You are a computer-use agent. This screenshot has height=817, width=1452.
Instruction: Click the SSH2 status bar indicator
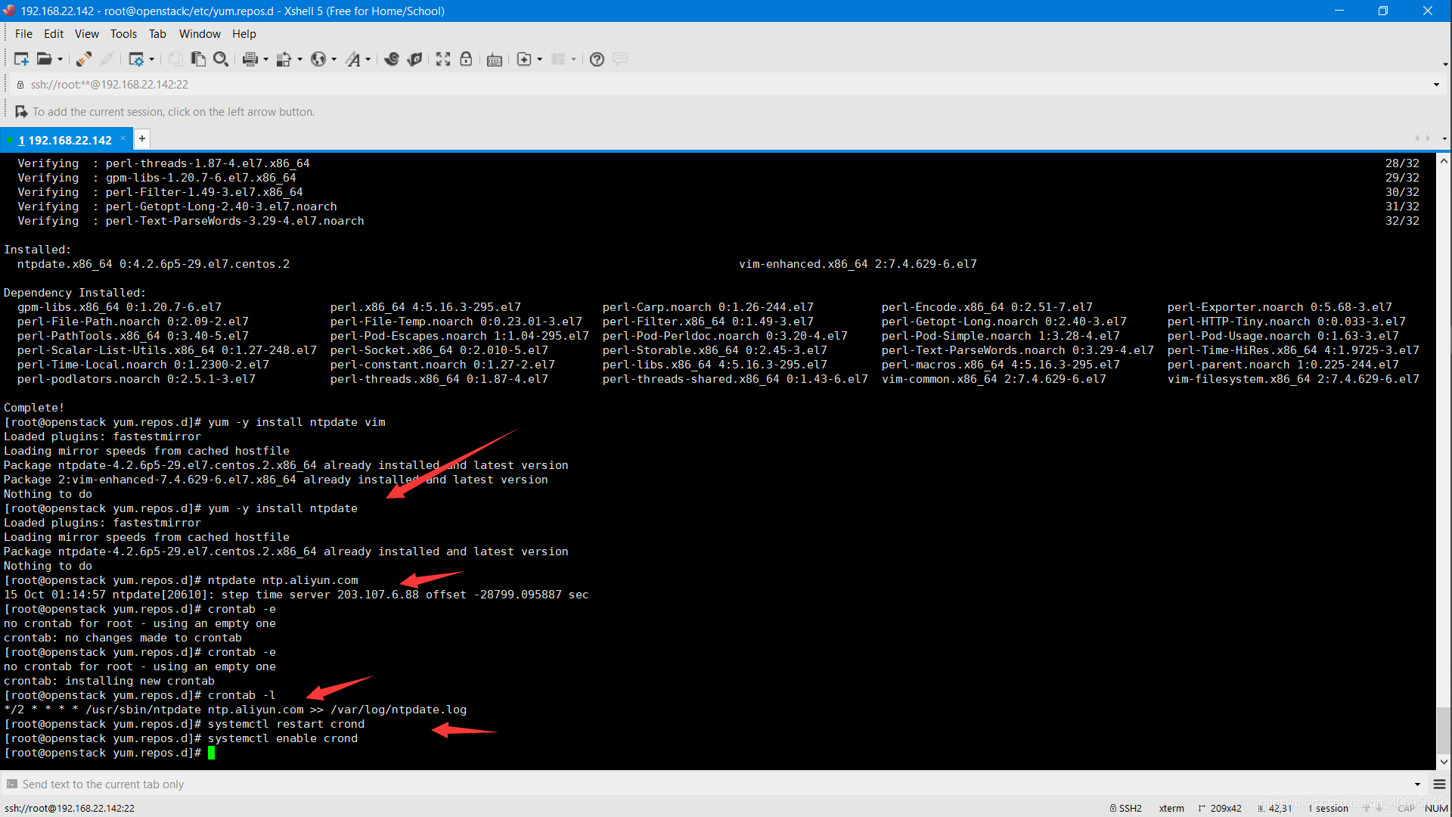point(1126,808)
